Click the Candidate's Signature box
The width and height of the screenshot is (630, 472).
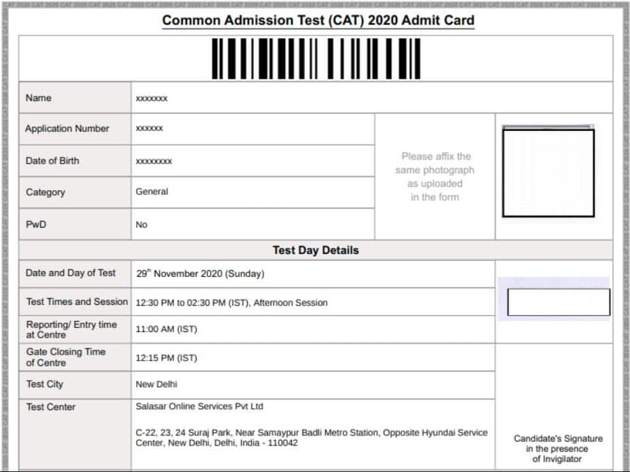pos(558,302)
